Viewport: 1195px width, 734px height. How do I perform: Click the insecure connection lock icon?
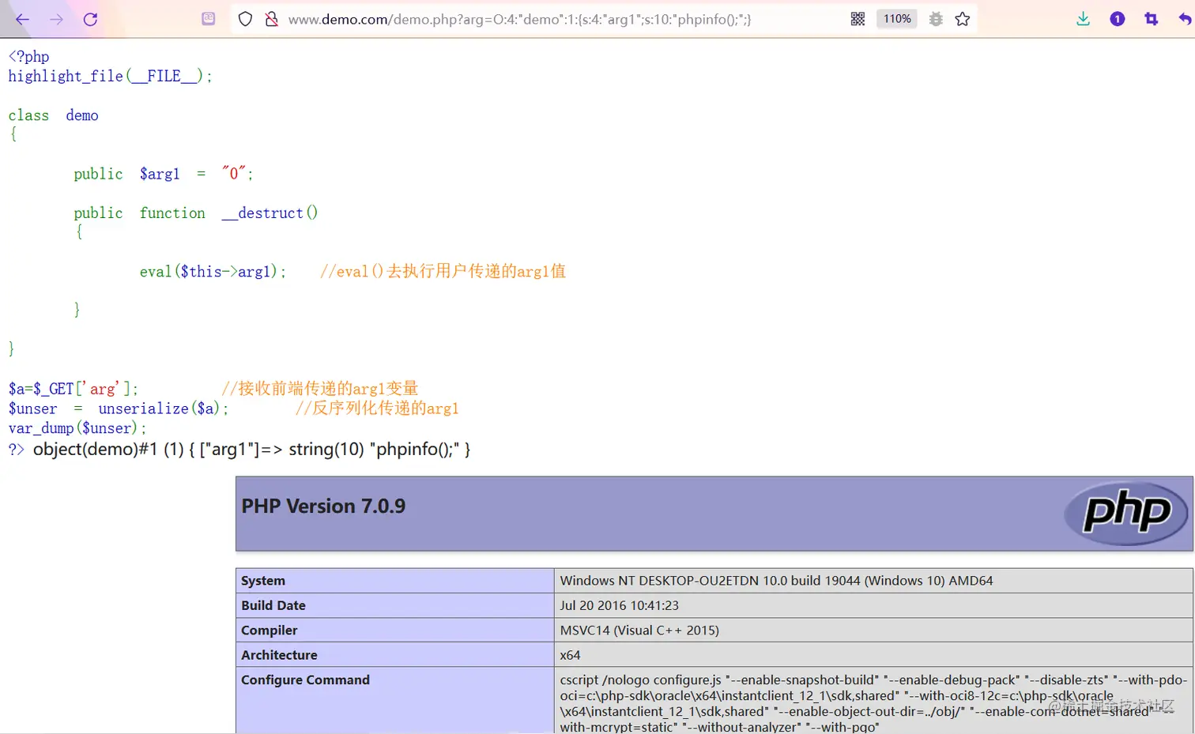pyautogui.click(x=272, y=19)
